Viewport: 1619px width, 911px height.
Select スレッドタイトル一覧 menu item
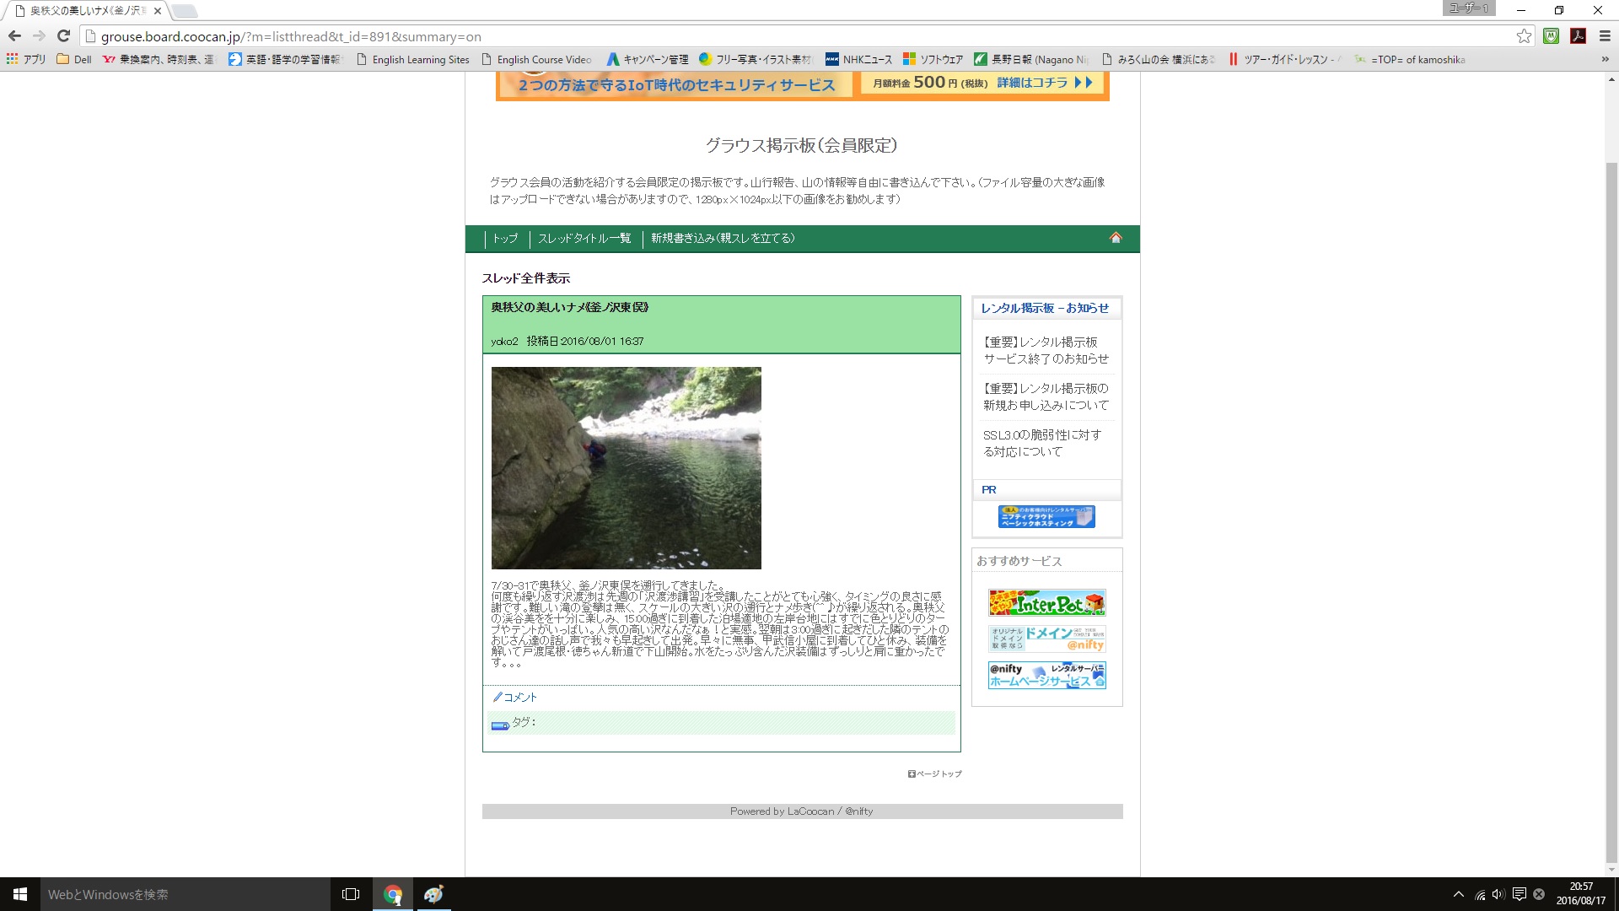point(584,239)
